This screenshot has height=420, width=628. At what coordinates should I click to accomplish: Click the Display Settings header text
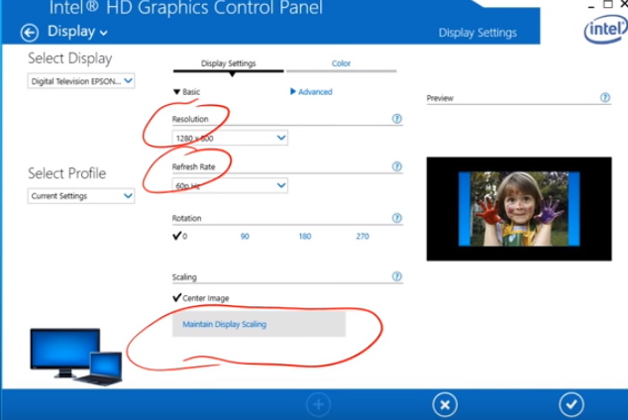(x=477, y=33)
